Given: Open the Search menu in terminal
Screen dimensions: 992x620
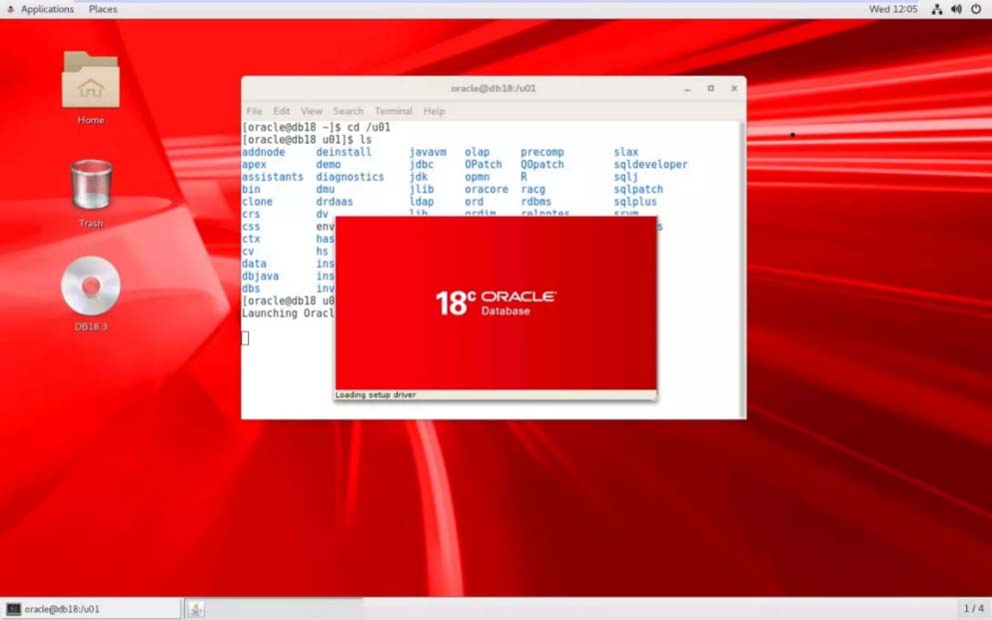Looking at the screenshot, I should (348, 111).
